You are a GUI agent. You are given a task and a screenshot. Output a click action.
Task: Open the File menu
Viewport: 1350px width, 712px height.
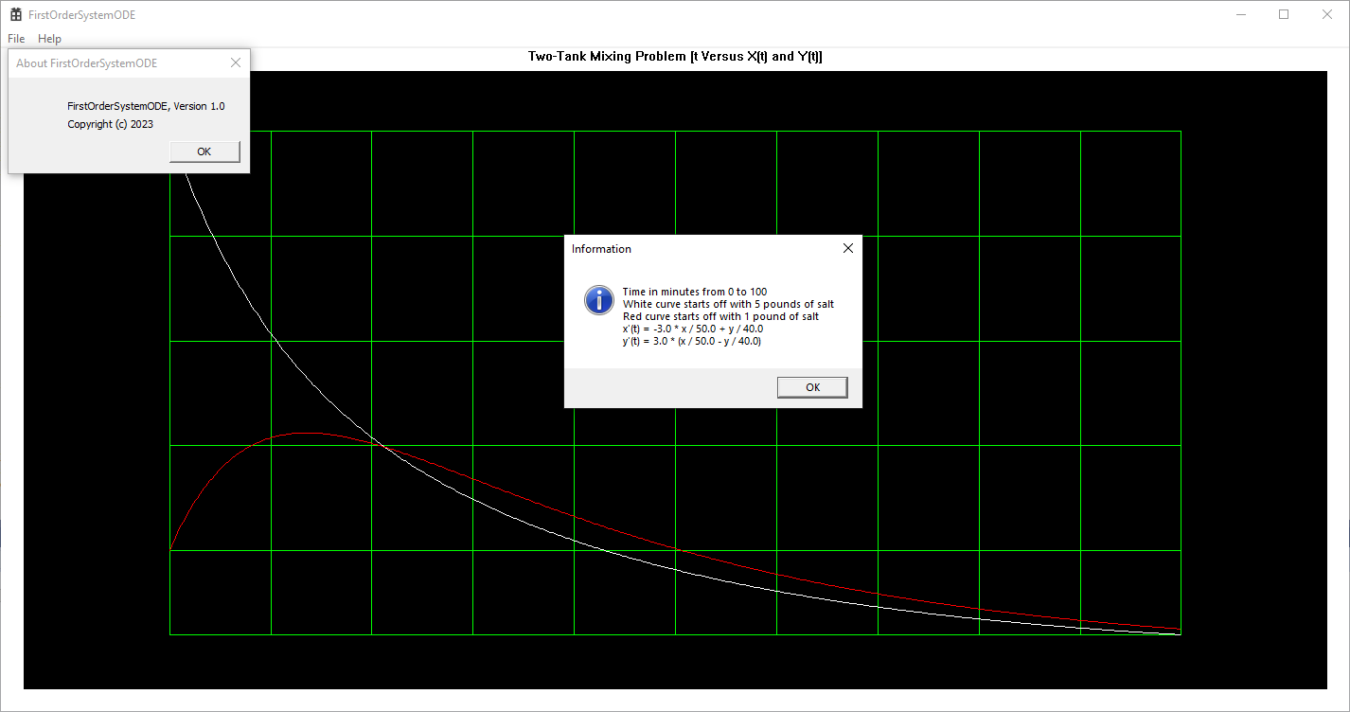click(x=15, y=38)
